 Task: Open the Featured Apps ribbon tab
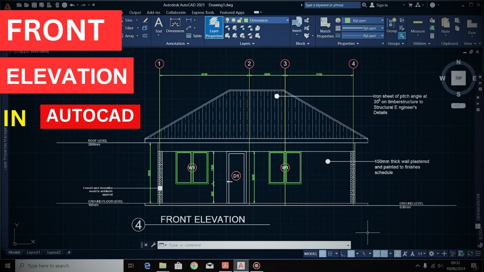point(232,12)
